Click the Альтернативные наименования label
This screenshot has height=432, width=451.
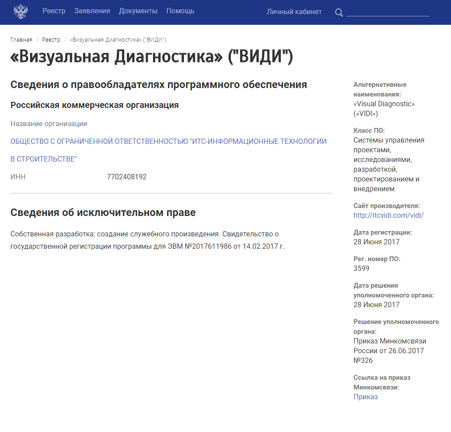click(x=380, y=89)
